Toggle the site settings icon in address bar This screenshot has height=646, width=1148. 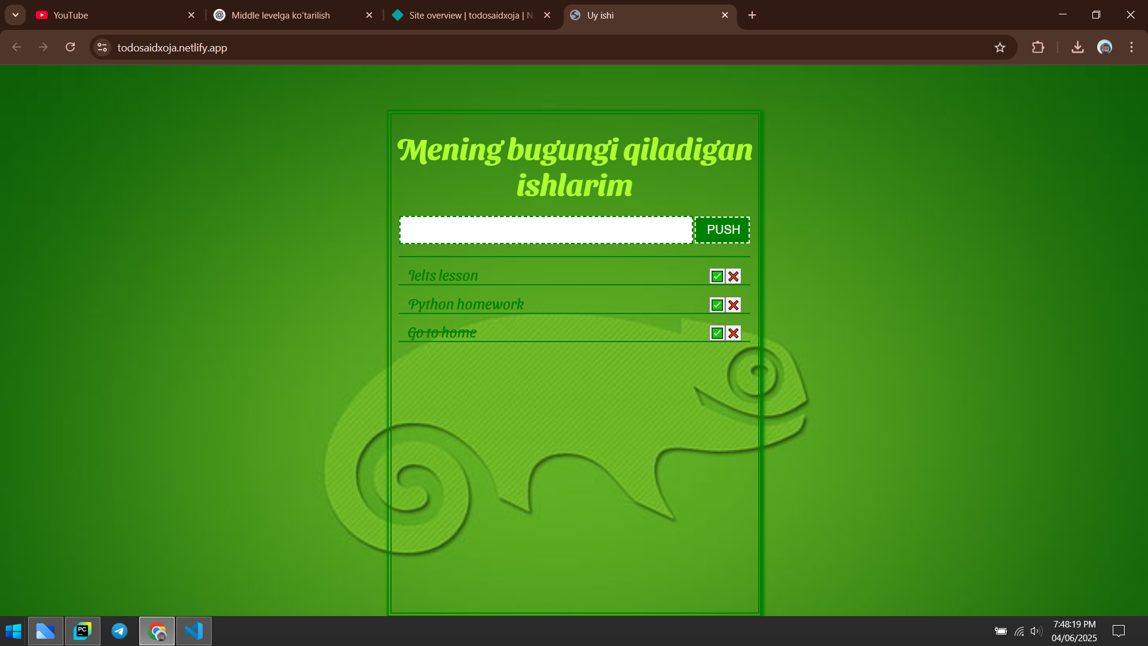[102, 47]
